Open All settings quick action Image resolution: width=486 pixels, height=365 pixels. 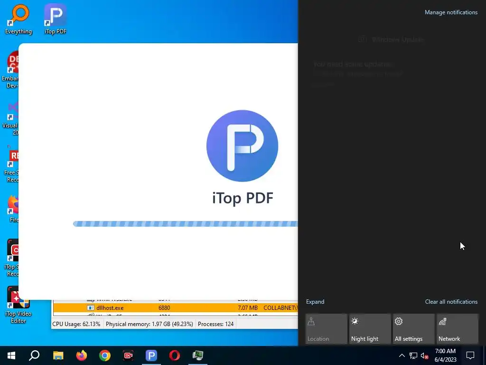pyautogui.click(x=413, y=329)
